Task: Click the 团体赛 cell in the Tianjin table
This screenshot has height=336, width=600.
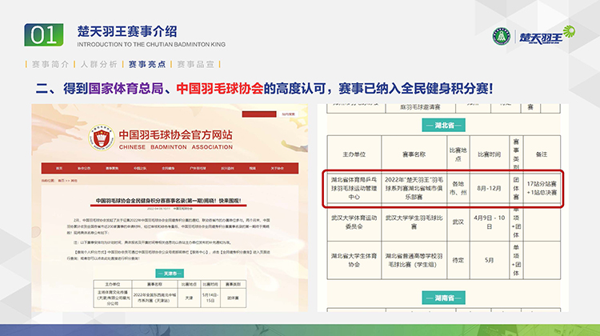Action: coord(233,298)
